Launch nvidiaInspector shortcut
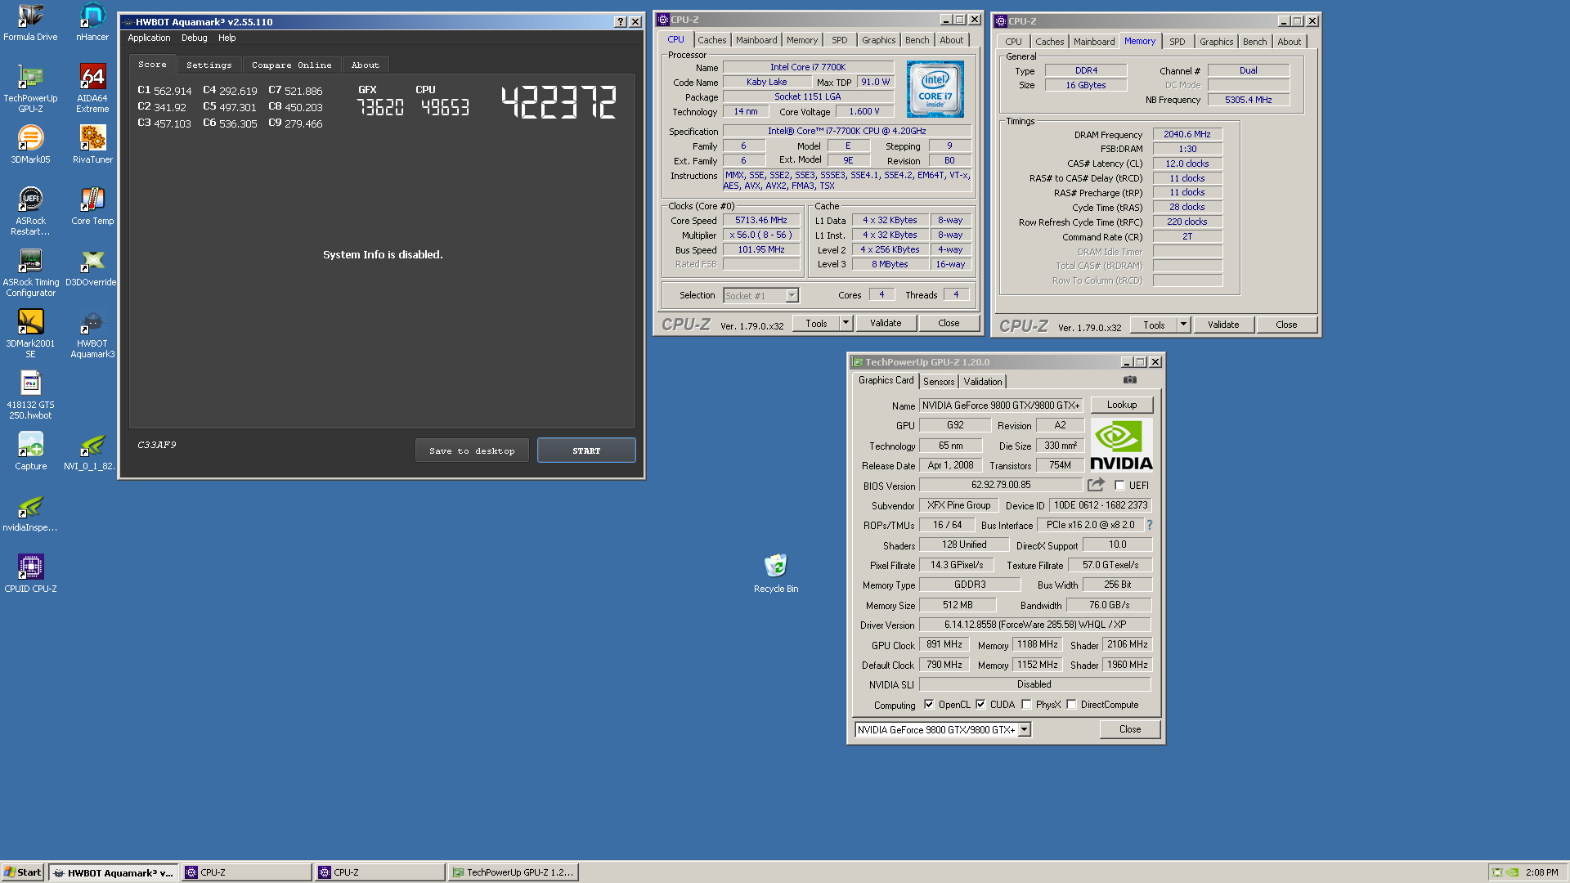The height and width of the screenshot is (883, 1570). click(30, 513)
